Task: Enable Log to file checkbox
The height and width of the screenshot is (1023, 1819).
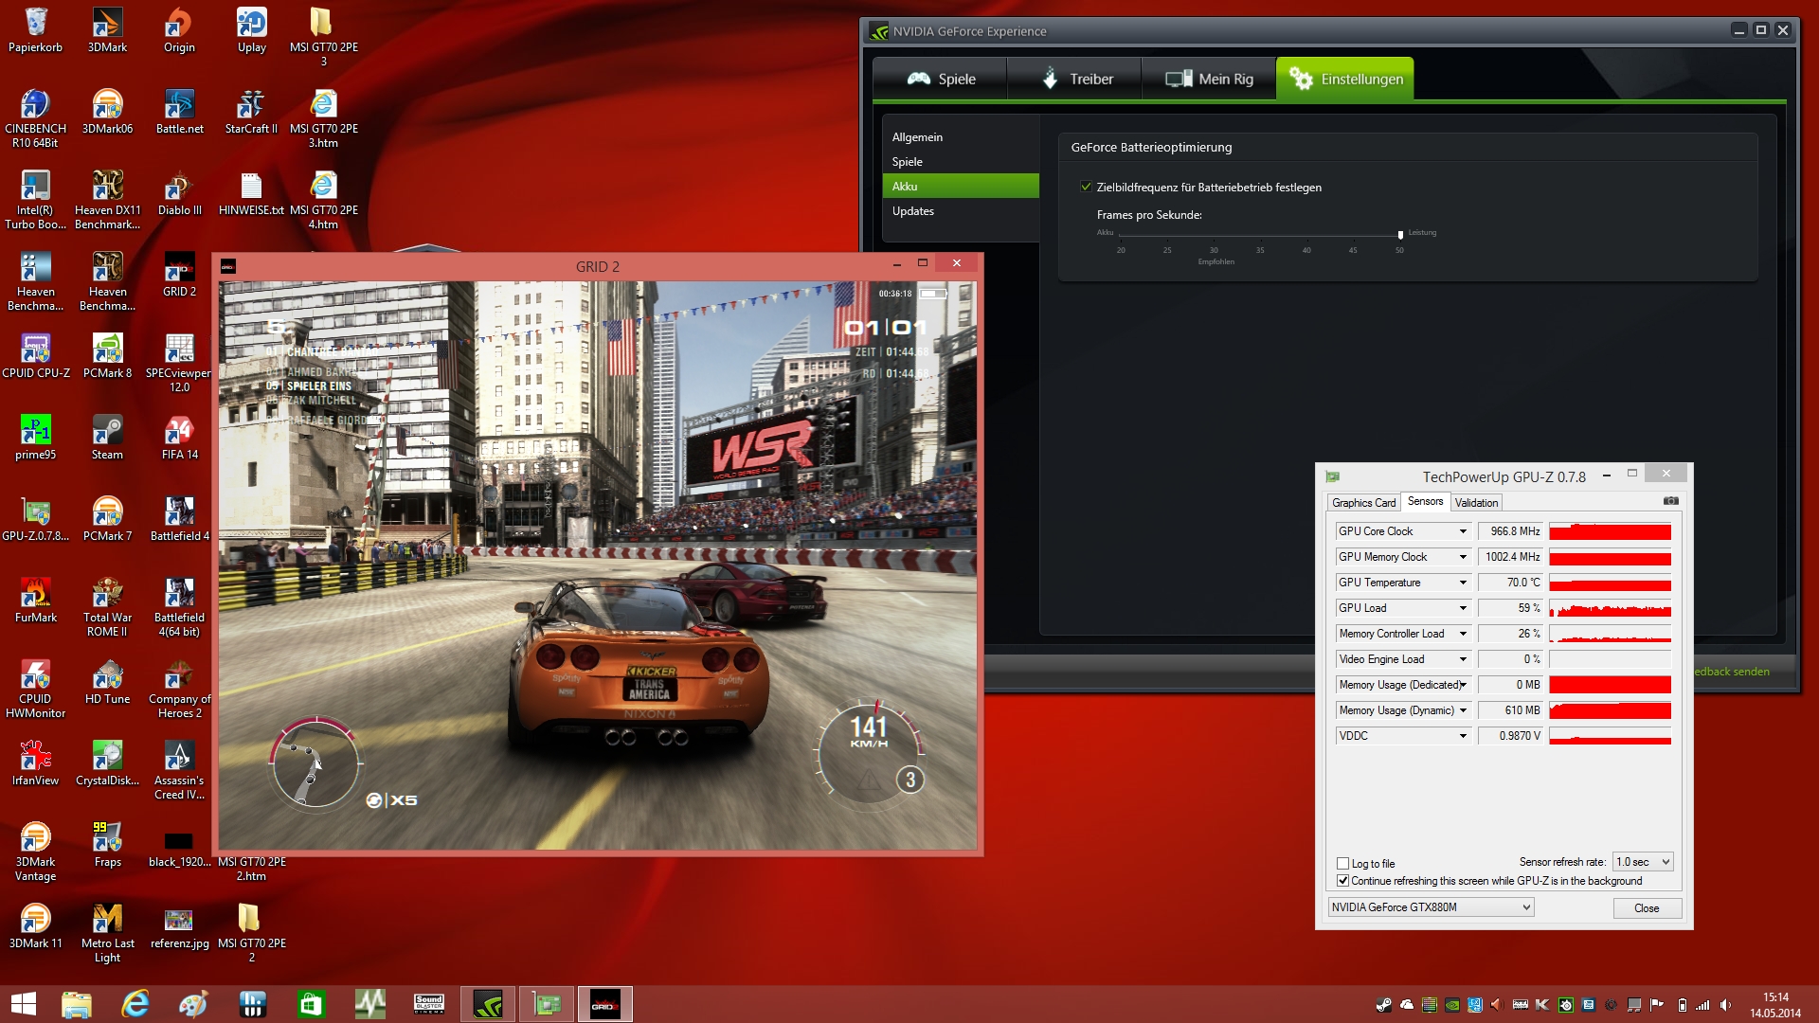Action: (1342, 863)
